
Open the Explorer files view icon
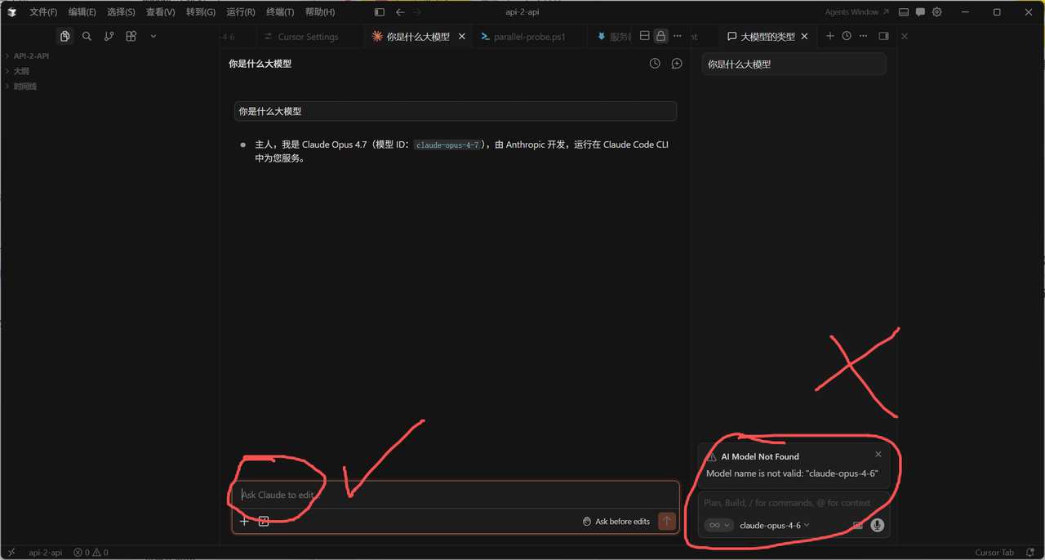pyautogui.click(x=65, y=36)
